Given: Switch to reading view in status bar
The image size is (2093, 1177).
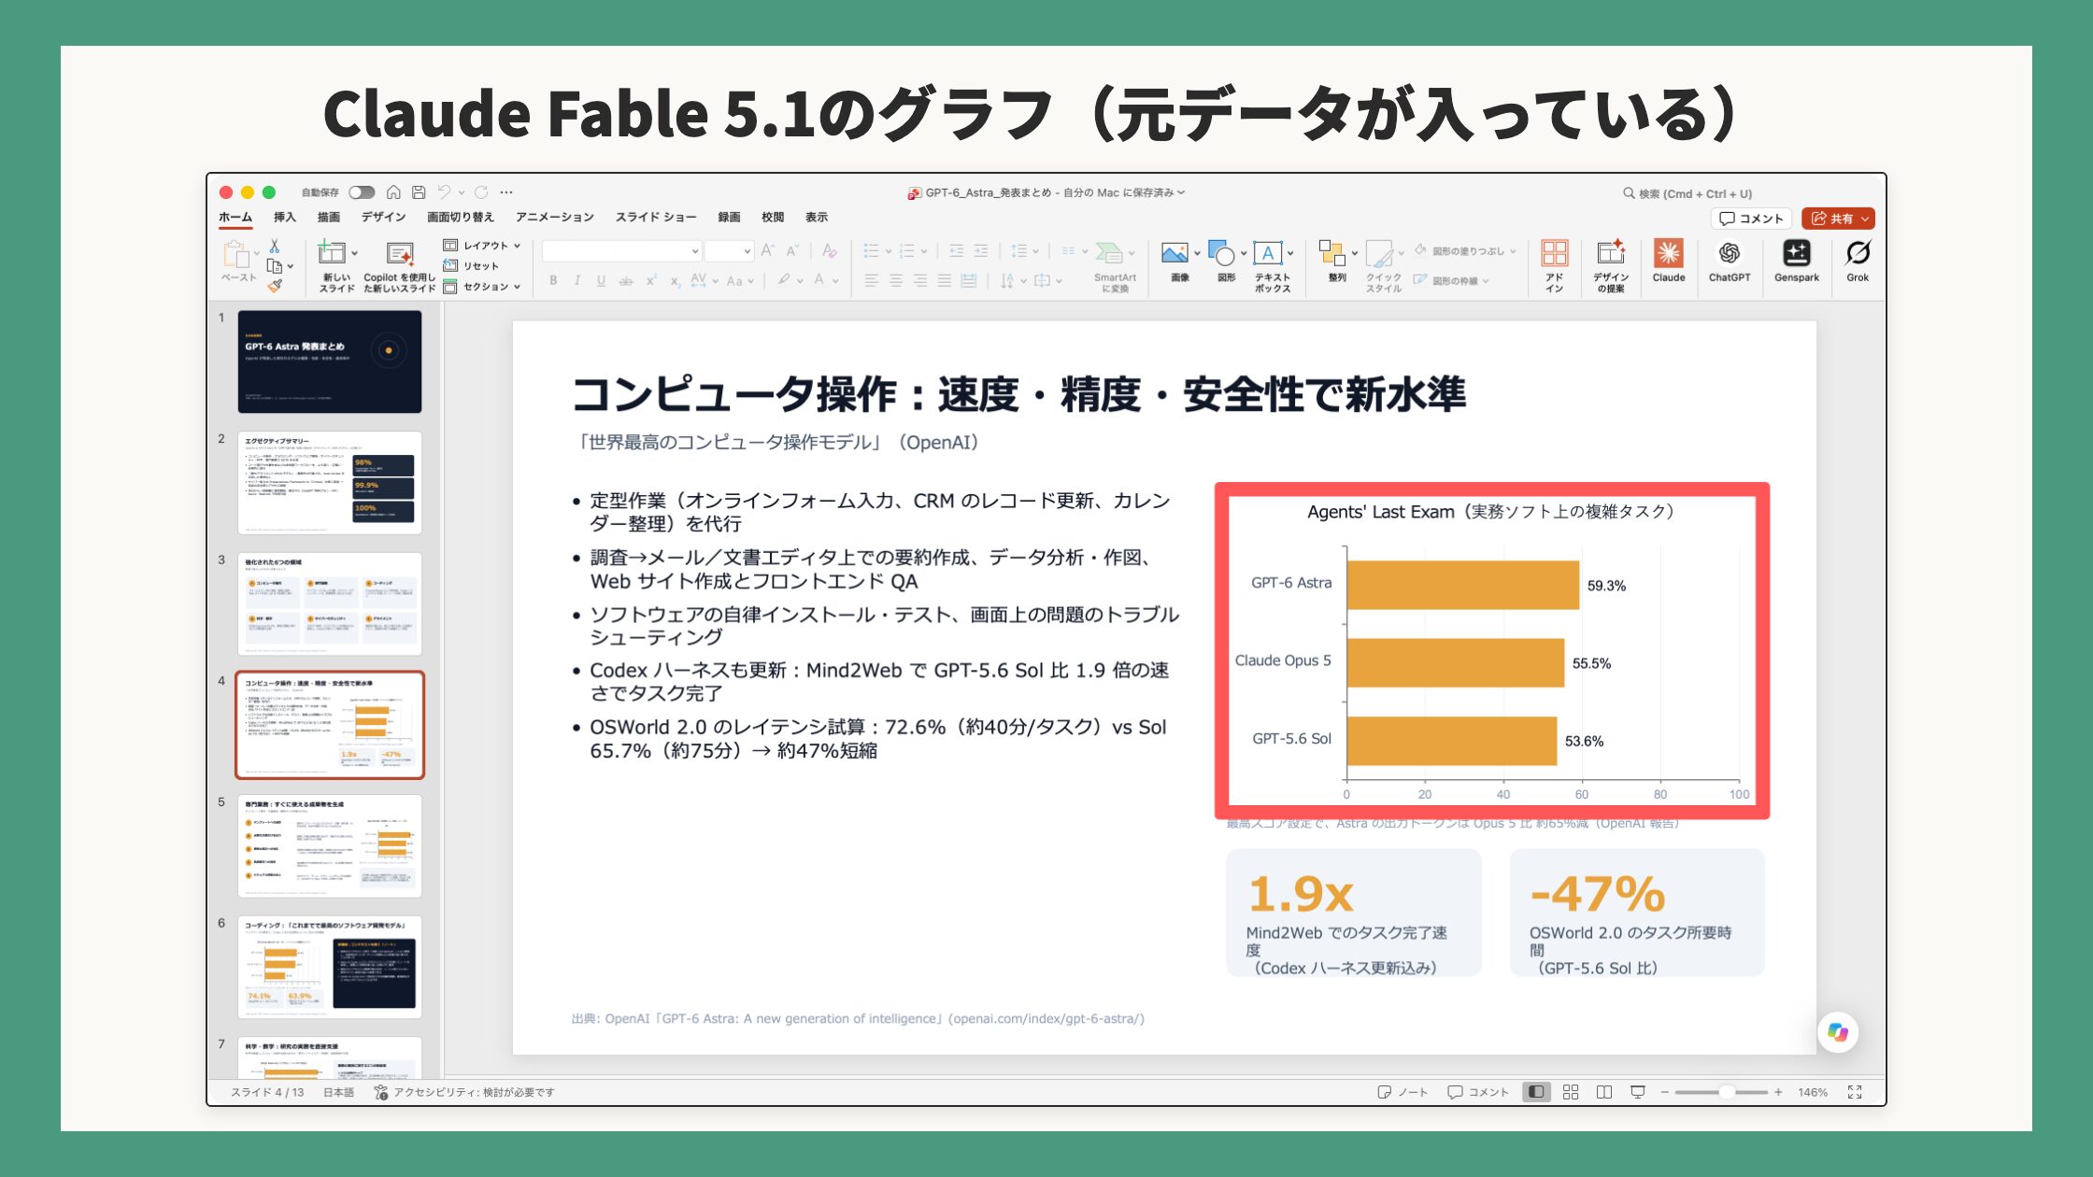Looking at the screenshot, I should coord(1604,1092).
